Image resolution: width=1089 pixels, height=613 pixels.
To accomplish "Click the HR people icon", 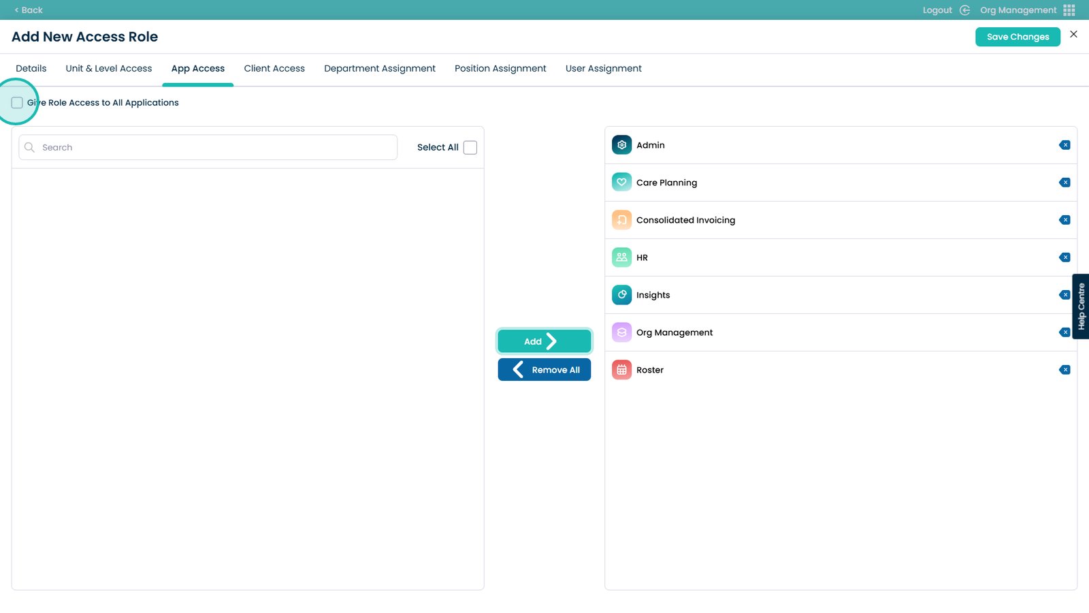I will pos(621,257).
